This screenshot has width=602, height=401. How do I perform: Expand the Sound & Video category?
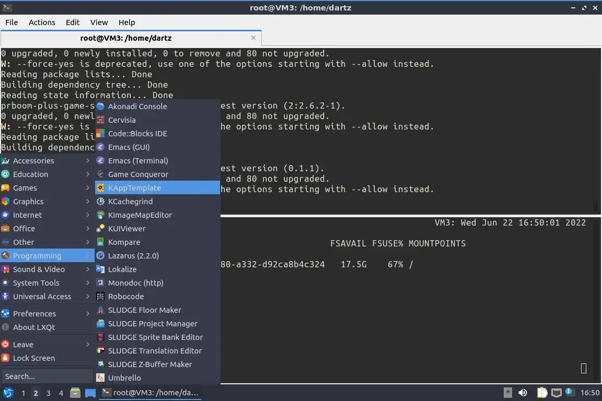point(47,269)
